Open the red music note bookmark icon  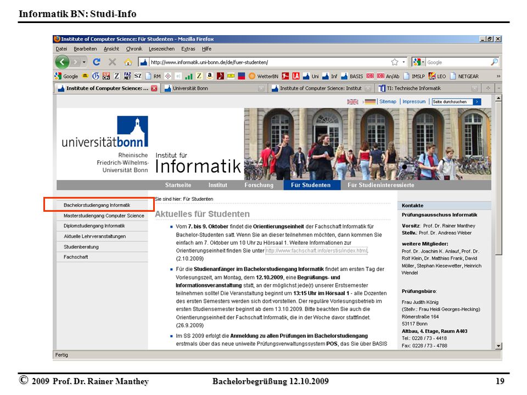coord(220,76)
